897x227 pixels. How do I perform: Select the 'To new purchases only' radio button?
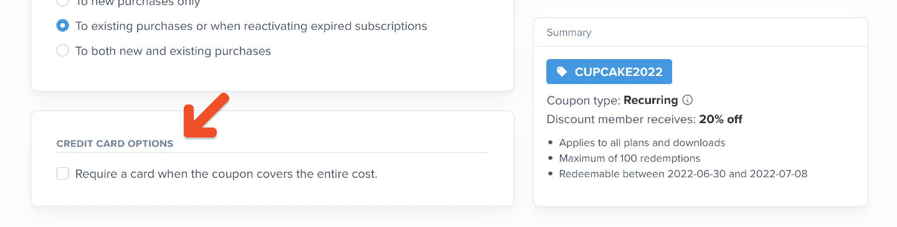62,2
